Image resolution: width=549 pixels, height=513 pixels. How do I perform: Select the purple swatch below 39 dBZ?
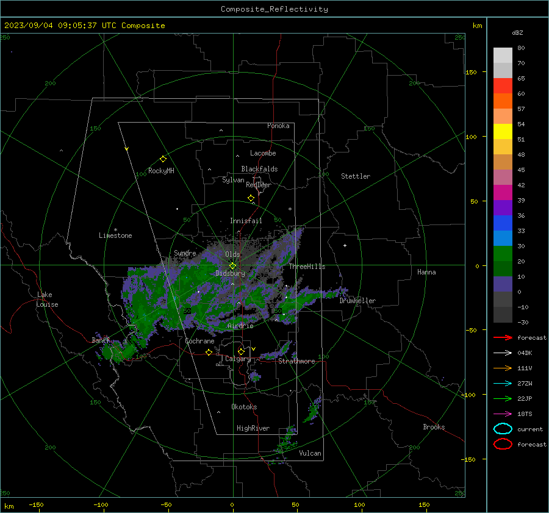tap(503, 207)
